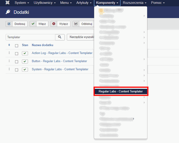Collapse the Komponenty dropdown menu
Viewport: 179px width, 143px height.
coord(107,3)
